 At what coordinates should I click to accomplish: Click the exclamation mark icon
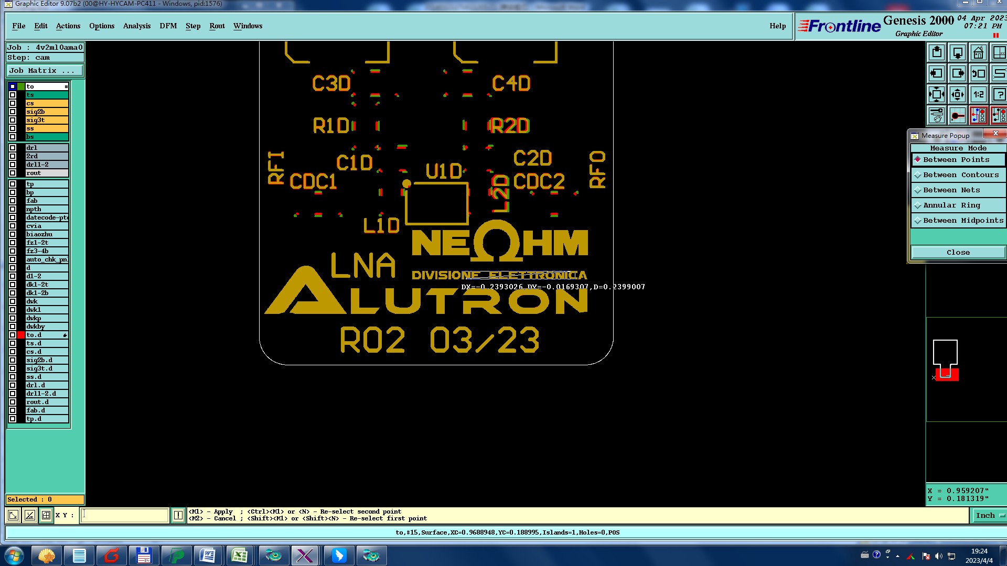178,515
